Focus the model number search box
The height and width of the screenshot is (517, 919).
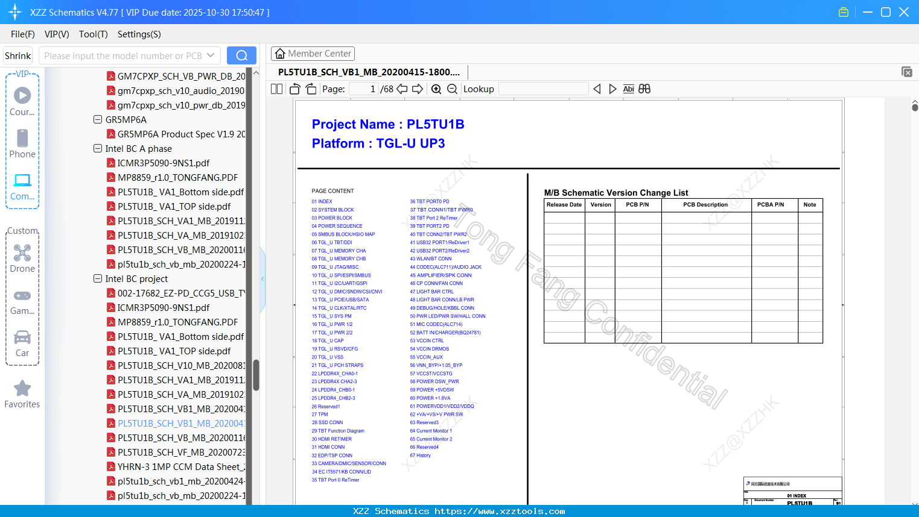(x=123, y=55)
